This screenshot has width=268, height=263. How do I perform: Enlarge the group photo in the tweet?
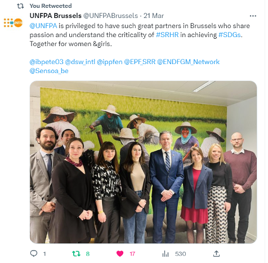tap(143, 162)
